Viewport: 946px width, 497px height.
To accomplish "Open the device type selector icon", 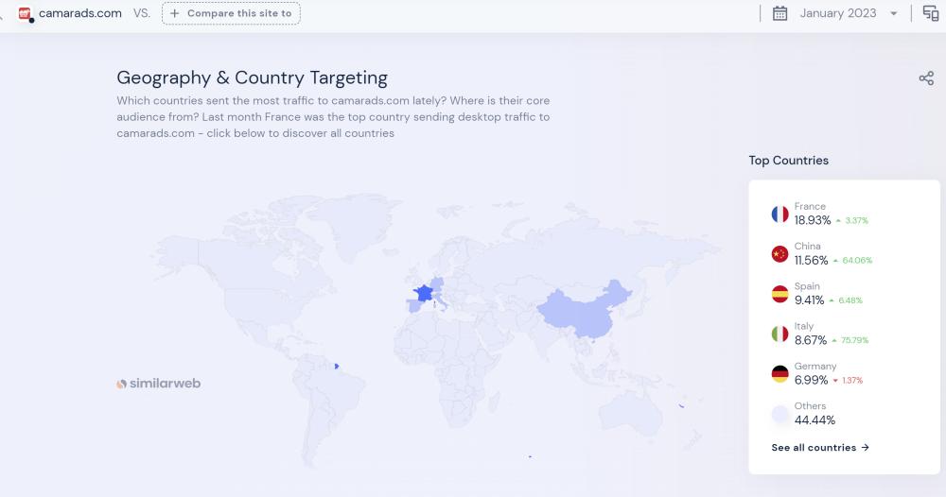I will [931, 13].
